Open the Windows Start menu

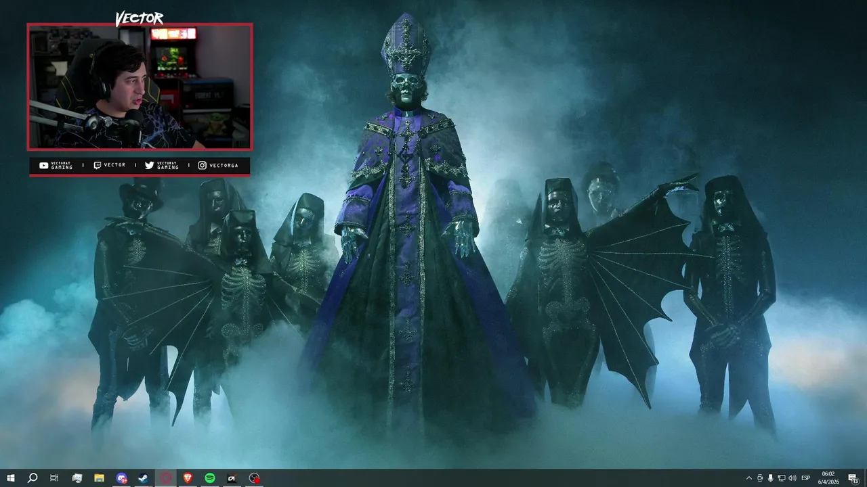coord(11,478)
